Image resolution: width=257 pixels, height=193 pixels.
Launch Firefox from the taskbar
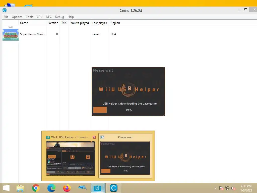(67, 188)
